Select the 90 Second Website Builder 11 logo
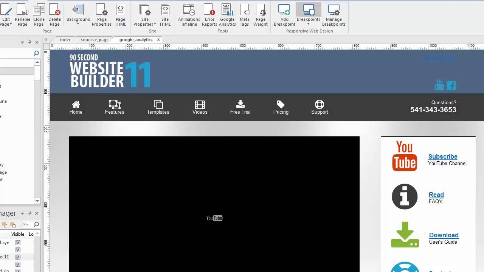Image resolution: width=484 pixels, height=272 pixels. 110,71
